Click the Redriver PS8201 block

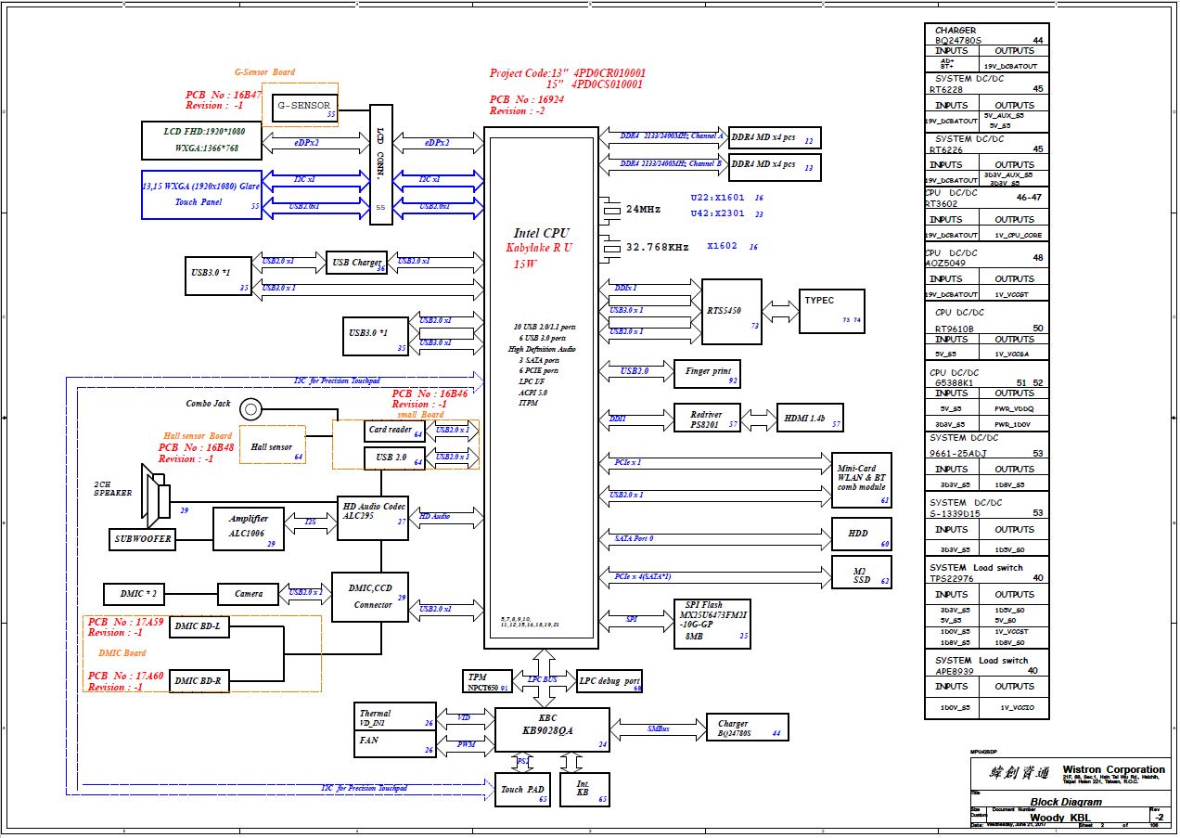coord(708,418)
